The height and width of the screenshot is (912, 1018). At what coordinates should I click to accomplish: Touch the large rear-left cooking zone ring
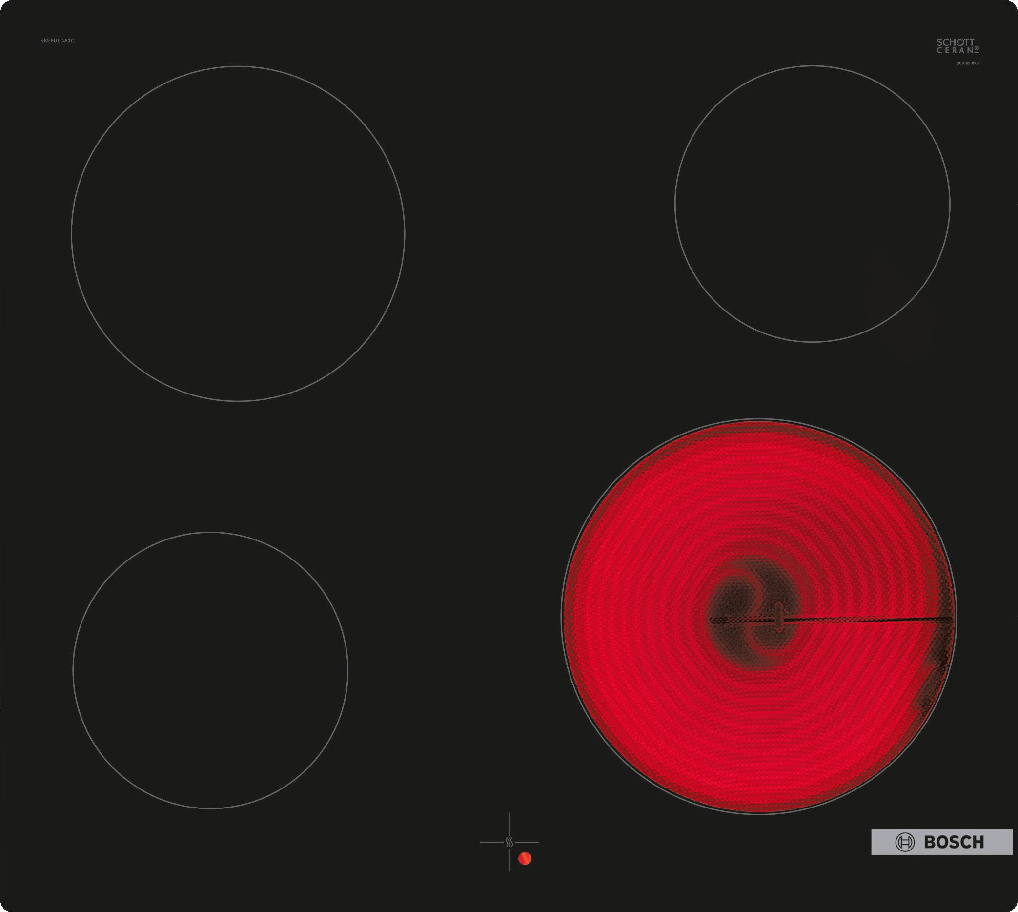[x=238, y=233]
